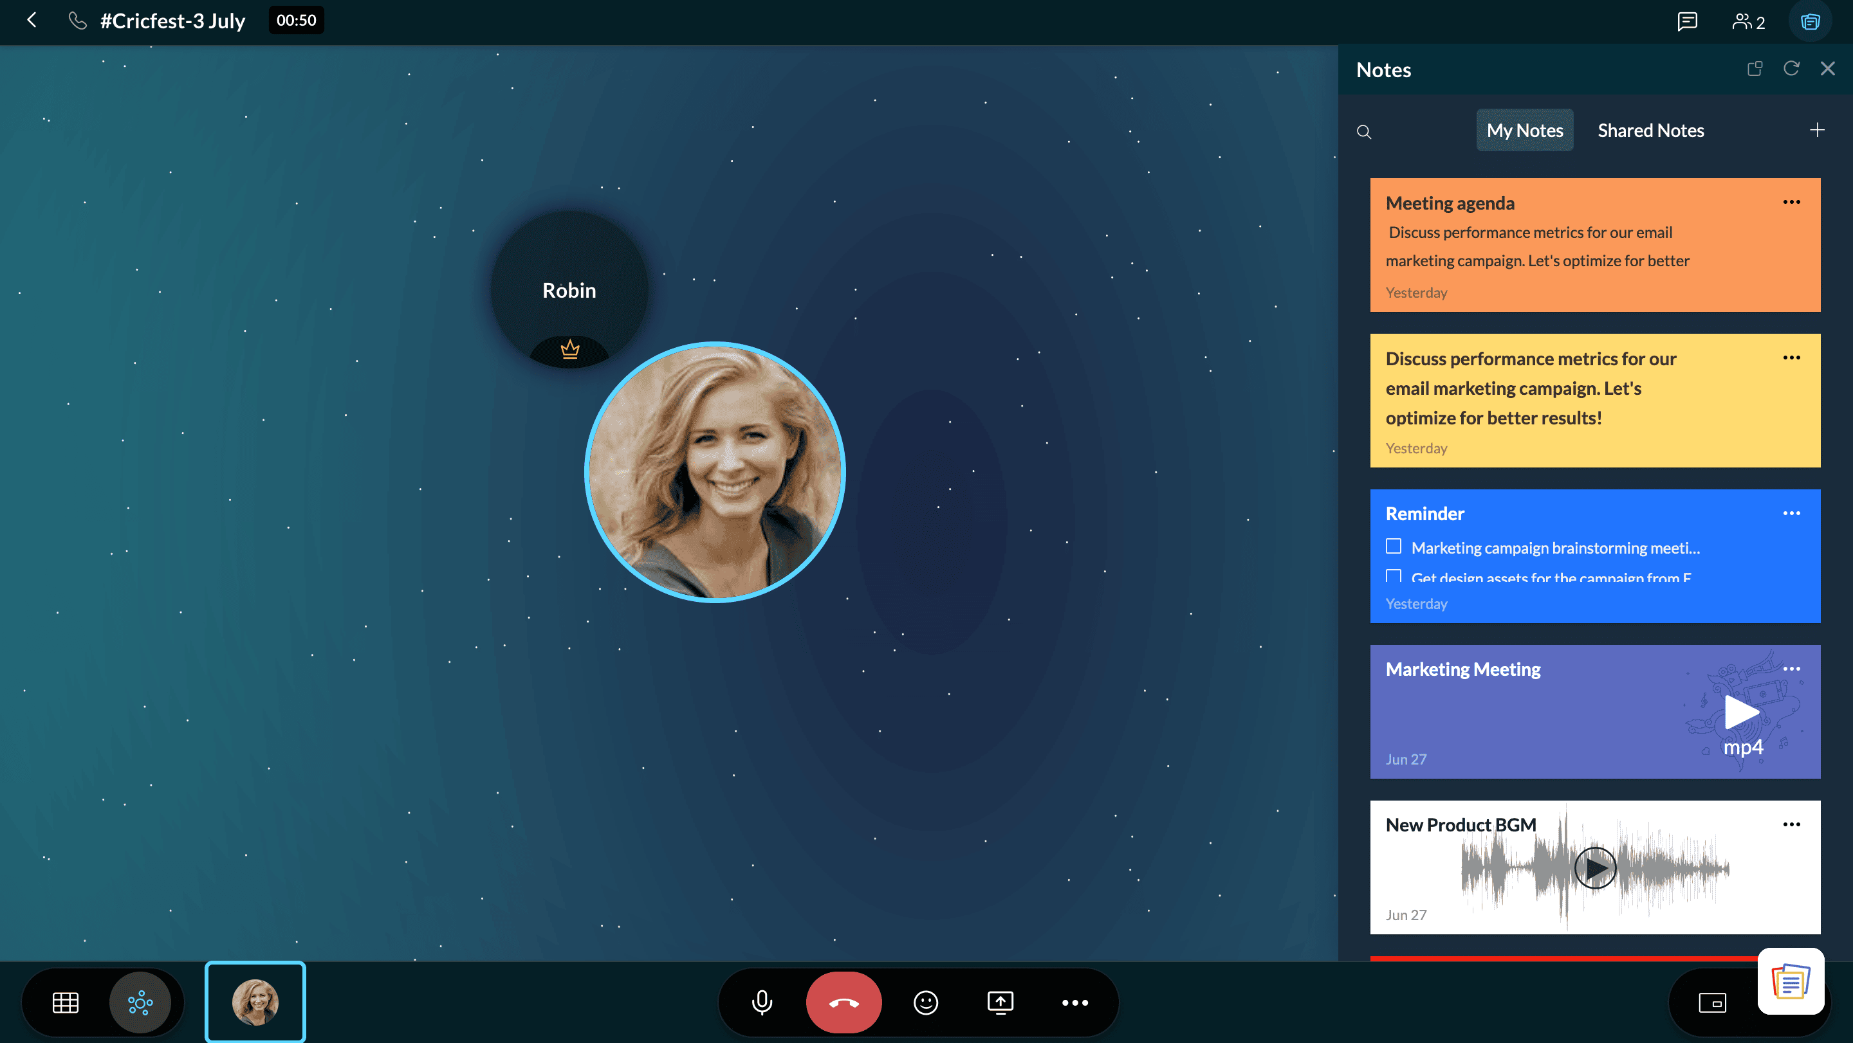Select Robin's participant bubble
Screen dimensions: 1853x1043
(x=569, y=289)
